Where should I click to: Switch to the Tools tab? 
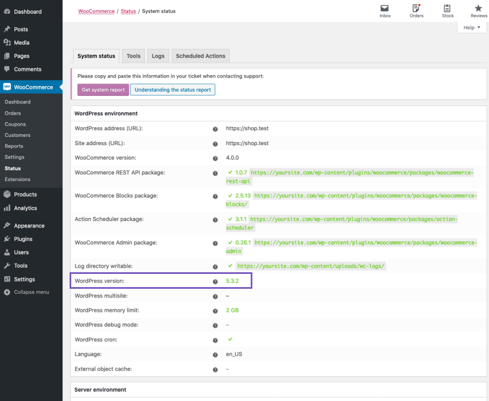pos(133,56)
